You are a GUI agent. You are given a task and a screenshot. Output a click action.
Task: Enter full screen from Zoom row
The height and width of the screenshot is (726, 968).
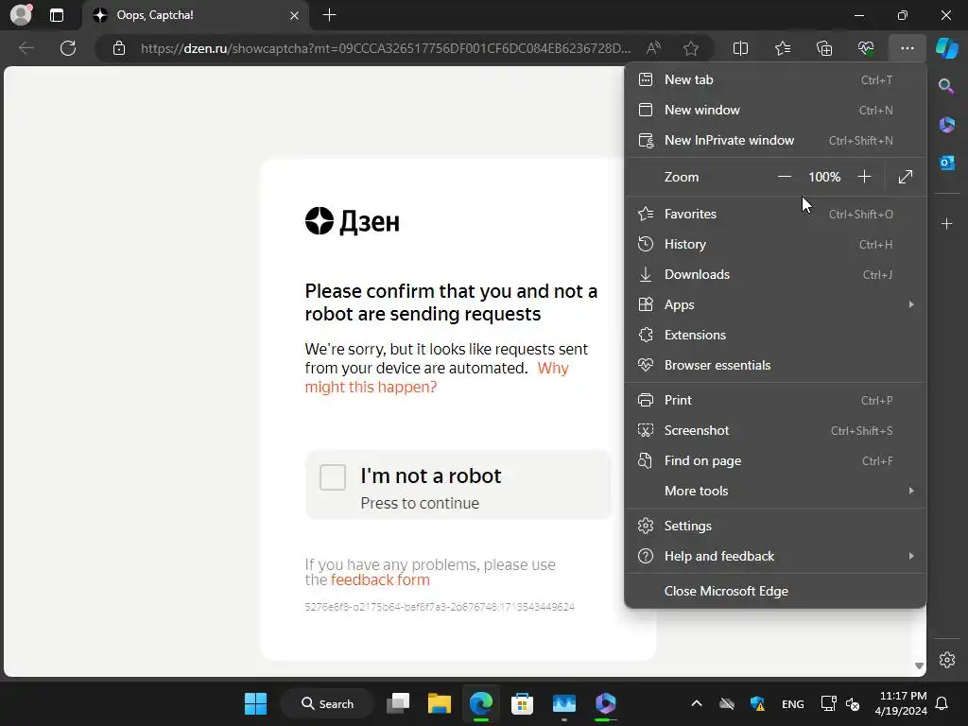[x=905, y=177]
